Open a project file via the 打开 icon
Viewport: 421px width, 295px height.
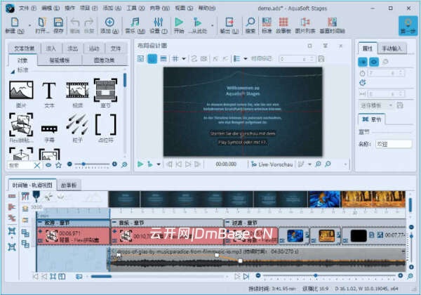[x=42, y=25]
